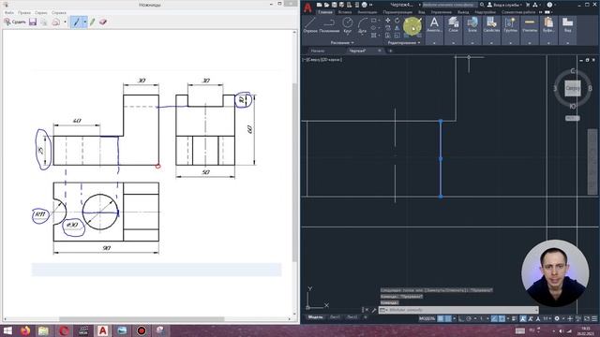
Task: Click the Сверху face of ViewCube
Action: point(573,88)
